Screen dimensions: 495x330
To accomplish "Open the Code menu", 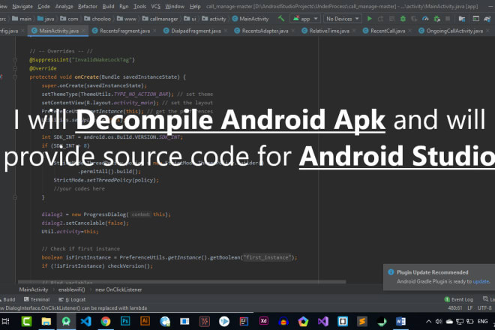I will click(43, 6).
